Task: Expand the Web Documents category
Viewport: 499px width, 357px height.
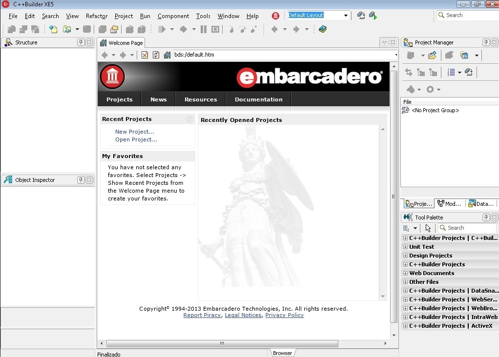Action: click(x=405, y=274)
